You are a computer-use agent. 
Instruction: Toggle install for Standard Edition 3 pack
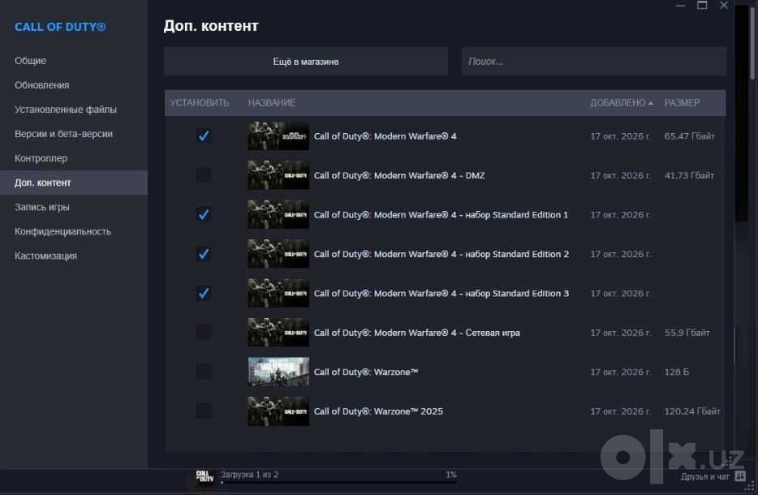pos(204,293)
